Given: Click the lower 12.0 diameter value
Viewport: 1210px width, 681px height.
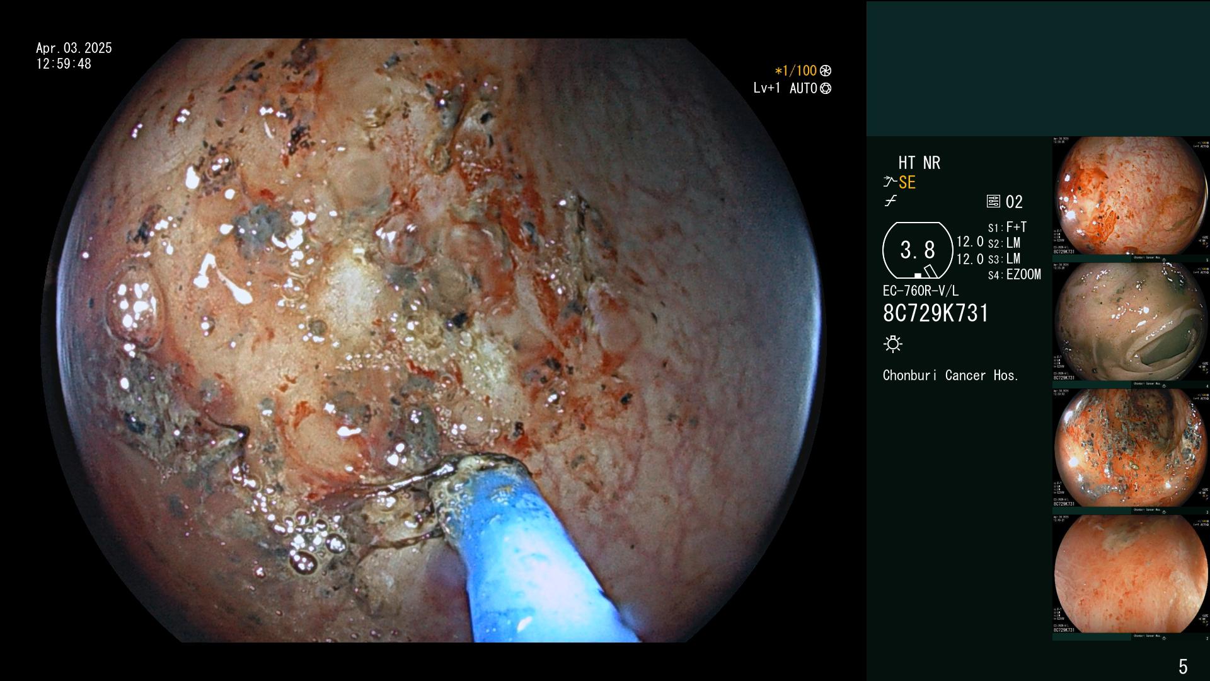Looking at the screenshot, I should coord(970,259).
